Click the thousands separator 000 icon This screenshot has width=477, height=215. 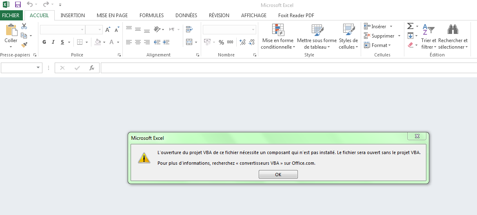[230, 43]
